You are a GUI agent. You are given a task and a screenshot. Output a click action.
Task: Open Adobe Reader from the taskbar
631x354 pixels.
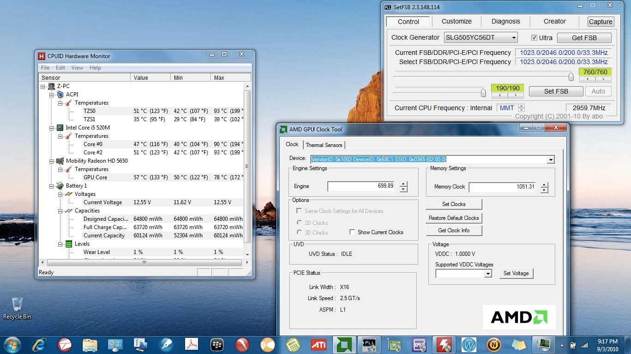(192, 344)
